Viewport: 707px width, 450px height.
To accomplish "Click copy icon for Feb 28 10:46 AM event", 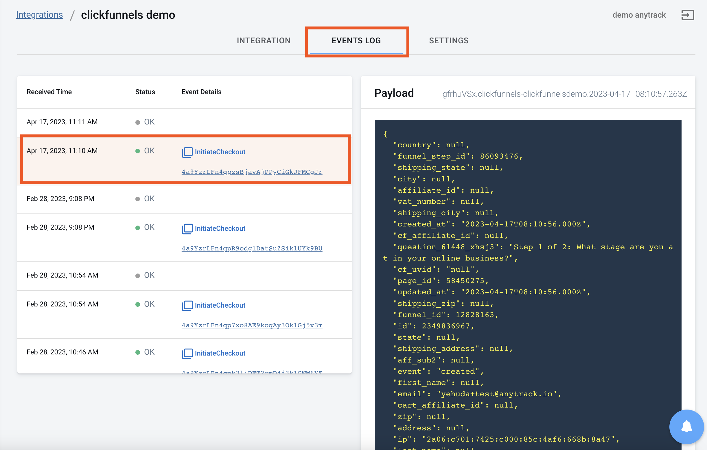I will coord(187,354).
